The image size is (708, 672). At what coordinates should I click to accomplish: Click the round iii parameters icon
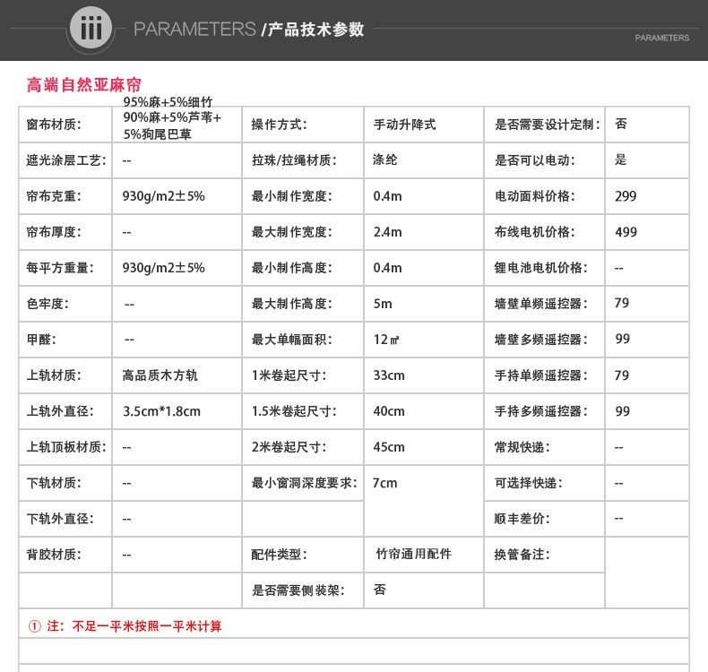(x=91, y=28)
